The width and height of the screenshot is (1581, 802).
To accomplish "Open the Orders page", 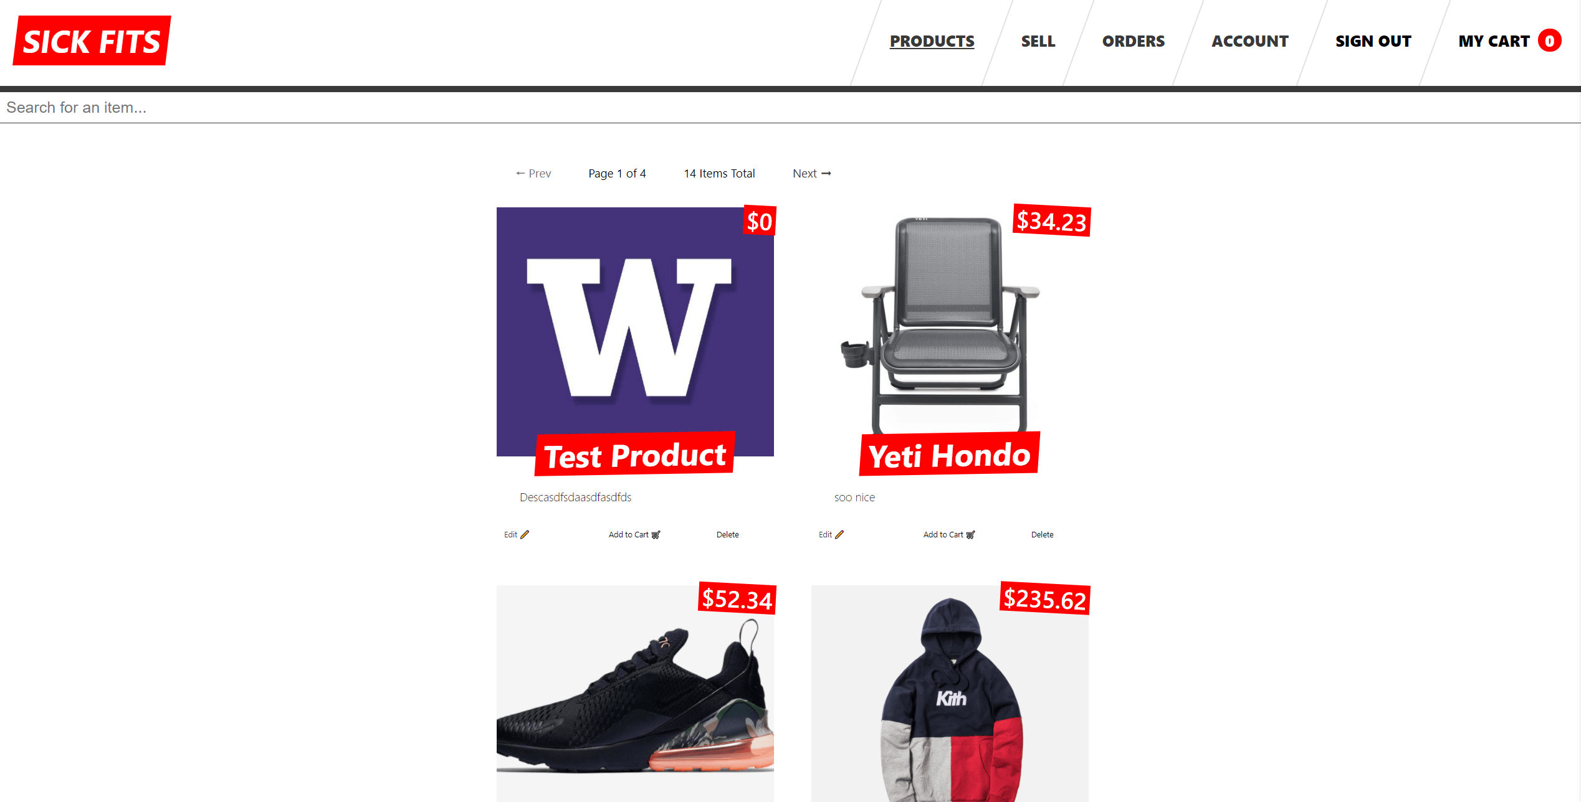I will [1133, 41].
